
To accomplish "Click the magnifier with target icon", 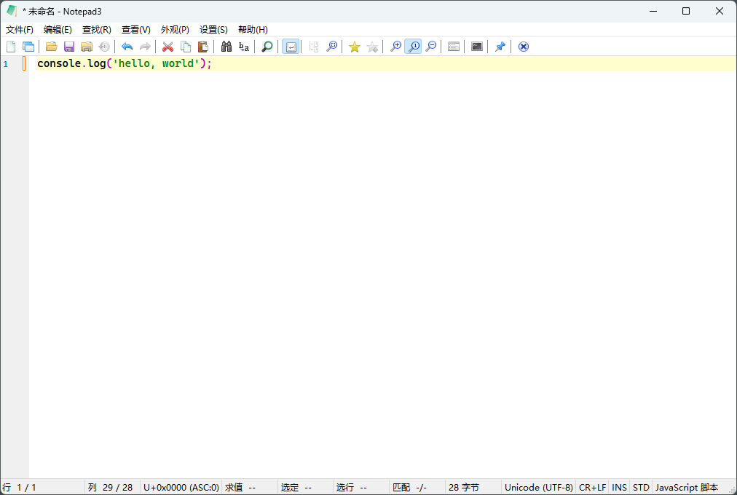I will pos(331,47).
